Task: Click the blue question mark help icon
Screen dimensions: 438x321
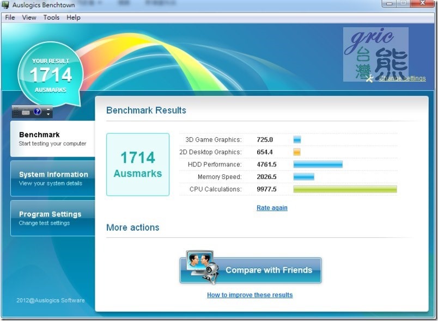Action: (x=37, y=112)
